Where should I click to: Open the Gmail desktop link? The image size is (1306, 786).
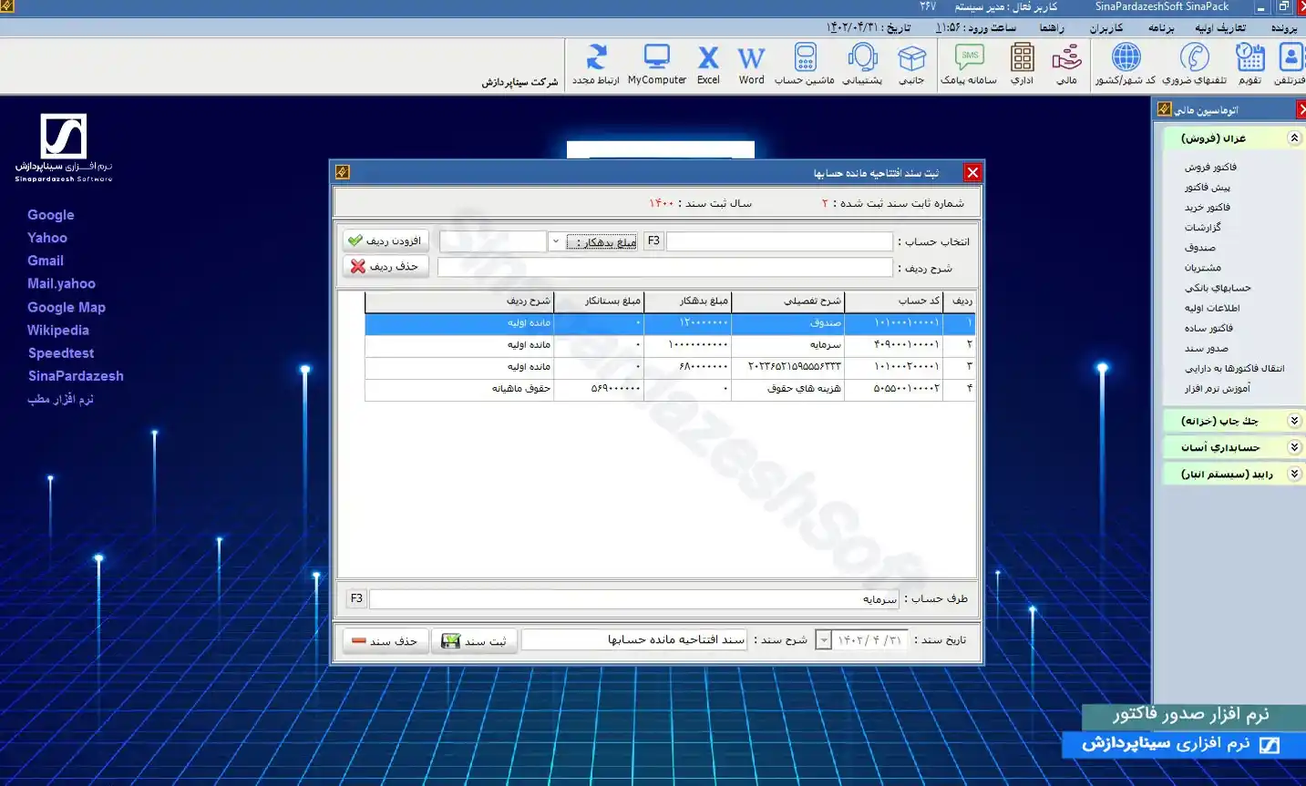coord(46,260)
